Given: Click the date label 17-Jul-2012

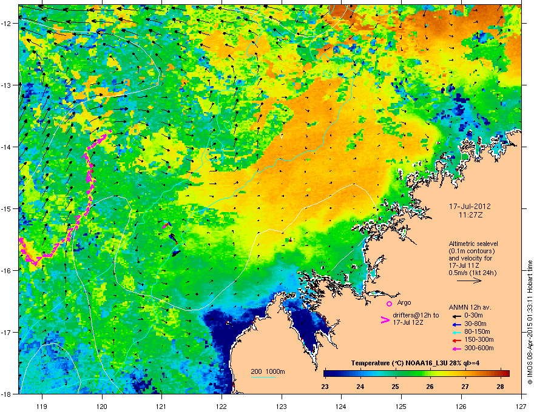Looking at the screenshot, I should pos(470,207).
